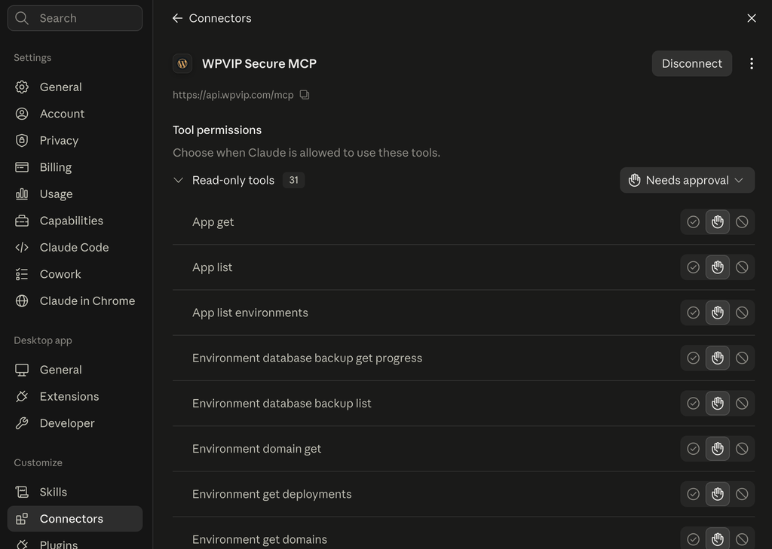Always allow Environment database backup list

click(694, 404)
